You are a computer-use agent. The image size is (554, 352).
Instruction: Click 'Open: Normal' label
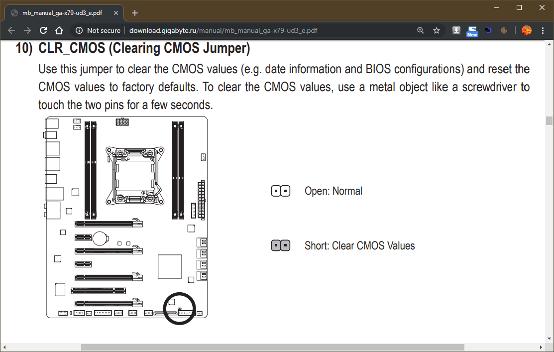pos(333,191)
